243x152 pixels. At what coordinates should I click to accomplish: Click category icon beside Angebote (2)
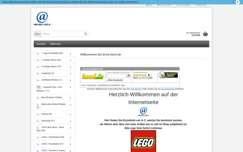[x=38, y=73]
